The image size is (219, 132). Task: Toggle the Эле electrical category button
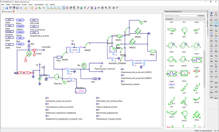(216, 45)
